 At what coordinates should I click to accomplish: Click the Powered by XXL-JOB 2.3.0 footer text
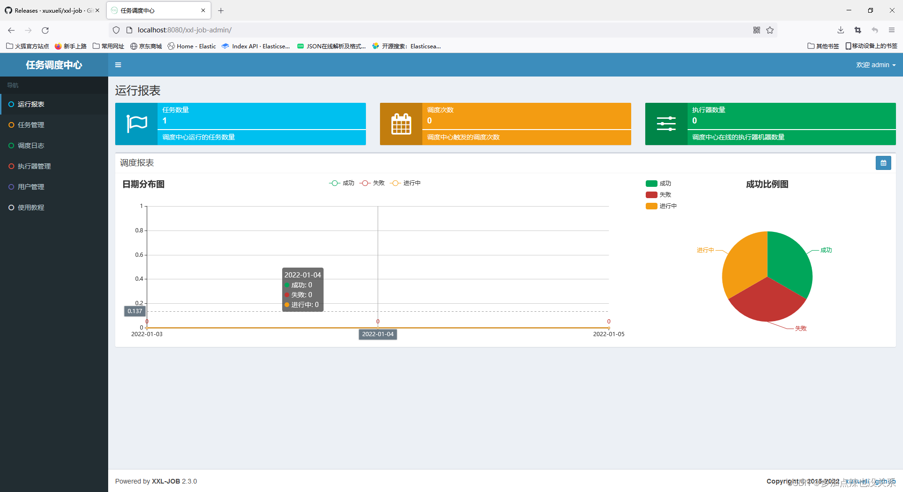tap(156, 481)
